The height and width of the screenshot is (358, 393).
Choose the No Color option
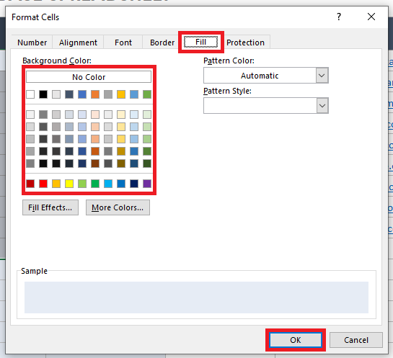point(89,77)
